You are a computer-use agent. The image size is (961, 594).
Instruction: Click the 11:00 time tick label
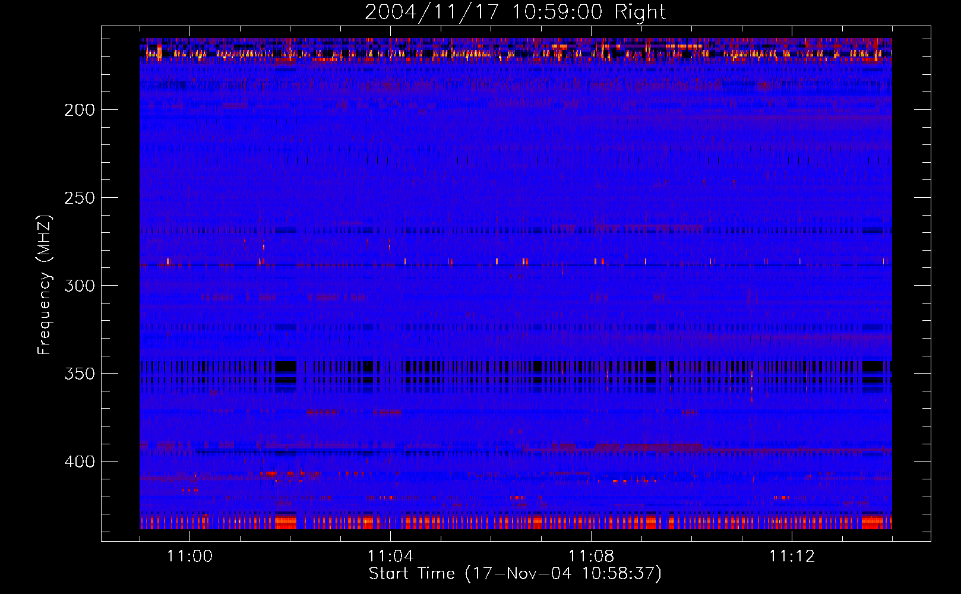coord(190,557)
